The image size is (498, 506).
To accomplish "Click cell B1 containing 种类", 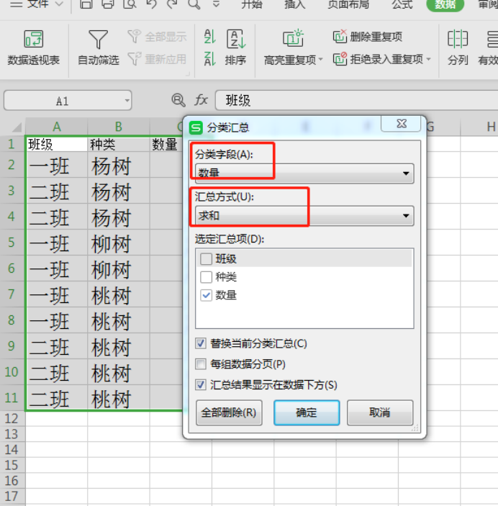I will 119,144.
